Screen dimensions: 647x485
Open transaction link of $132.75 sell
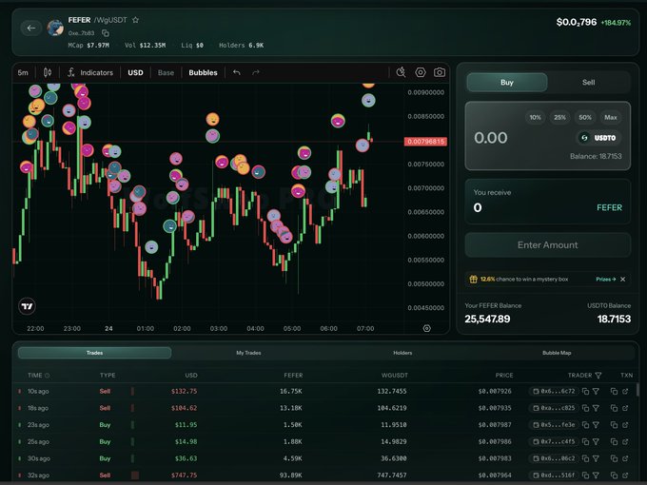(625, 392)
